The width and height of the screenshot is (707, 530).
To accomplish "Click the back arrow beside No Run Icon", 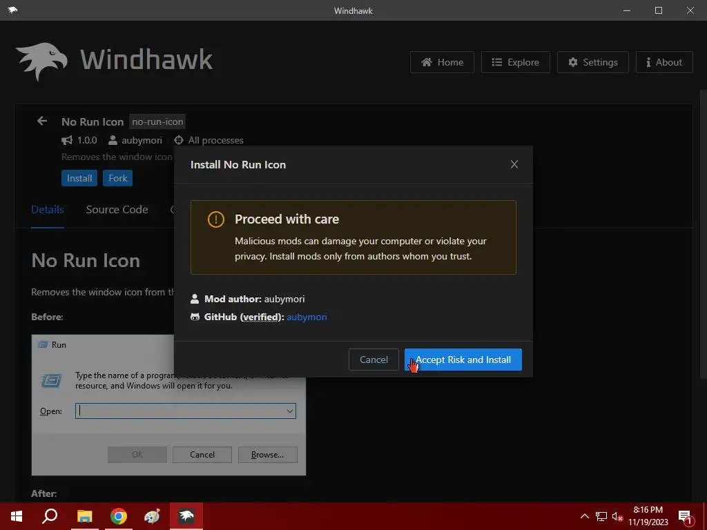I will pyautogui.click(x=42, y=121).
